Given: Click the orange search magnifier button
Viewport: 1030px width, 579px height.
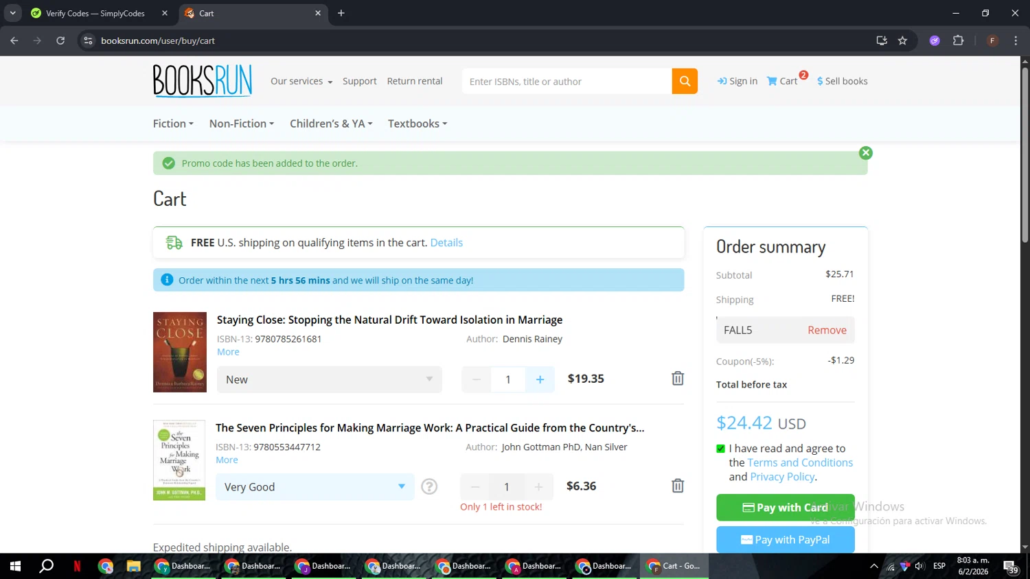Looking at the screenshot, I should point(685,81).
